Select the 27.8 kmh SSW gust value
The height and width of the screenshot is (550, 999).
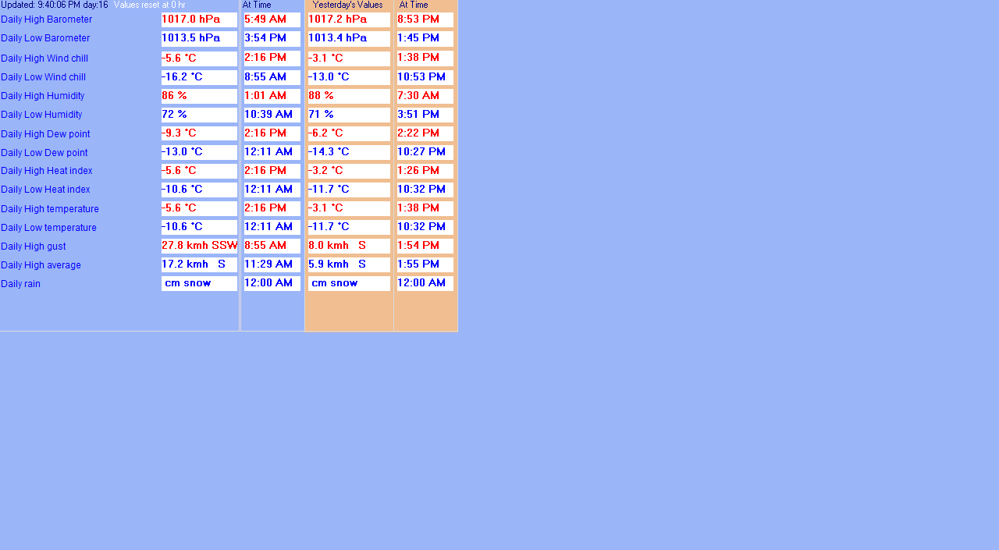click(199, 246)
